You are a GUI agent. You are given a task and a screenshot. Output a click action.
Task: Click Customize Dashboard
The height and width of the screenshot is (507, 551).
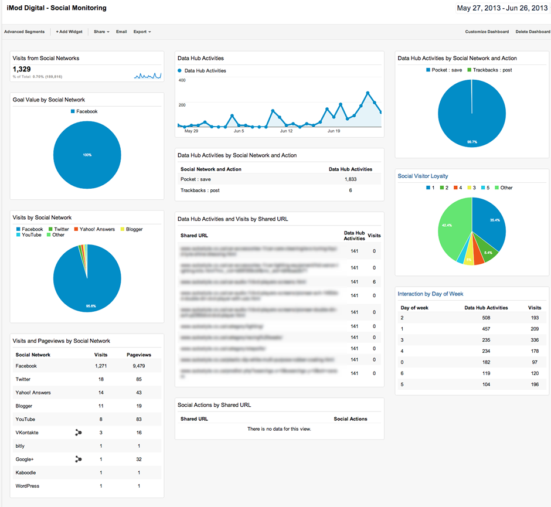pyautogui.click(x=487, y=32)
